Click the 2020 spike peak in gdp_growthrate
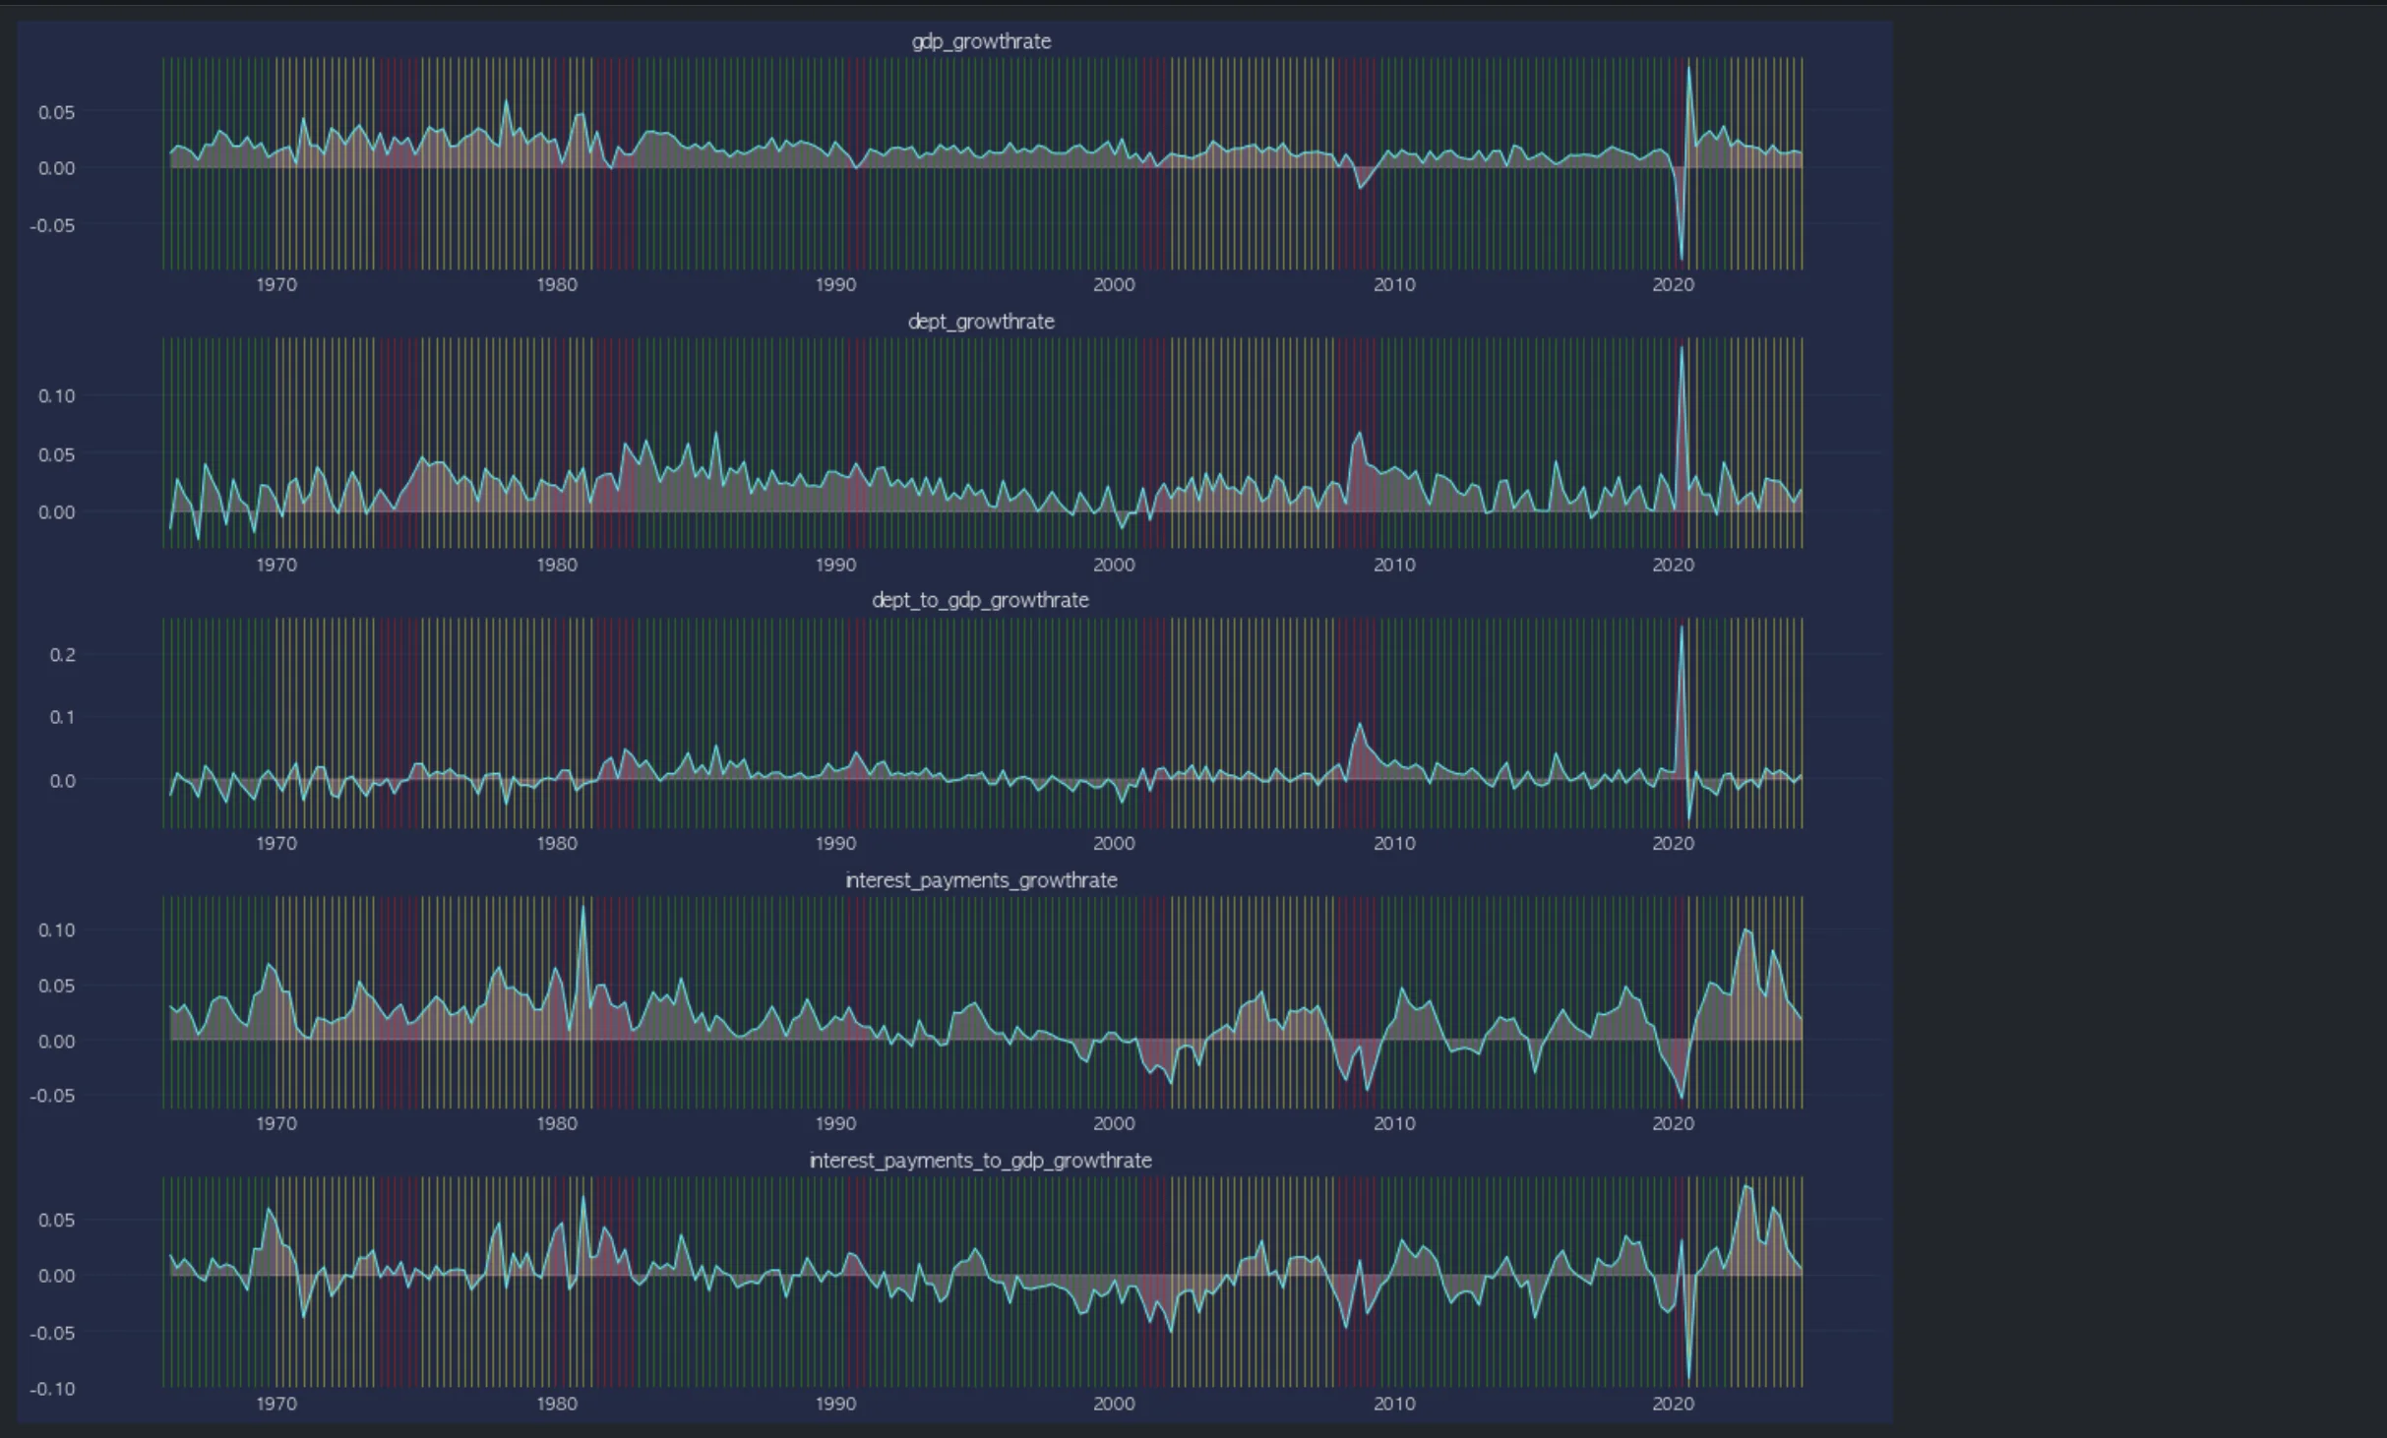This screenshot has height=1438, width=2387. tap(1689, 69)
